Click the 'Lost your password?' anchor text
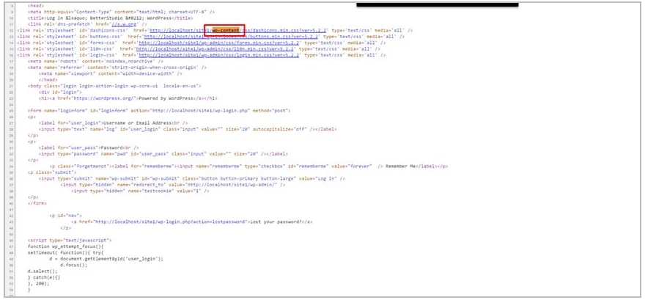Screen dimensions: 645x300 pyautogui.click(x=276, y=222)
